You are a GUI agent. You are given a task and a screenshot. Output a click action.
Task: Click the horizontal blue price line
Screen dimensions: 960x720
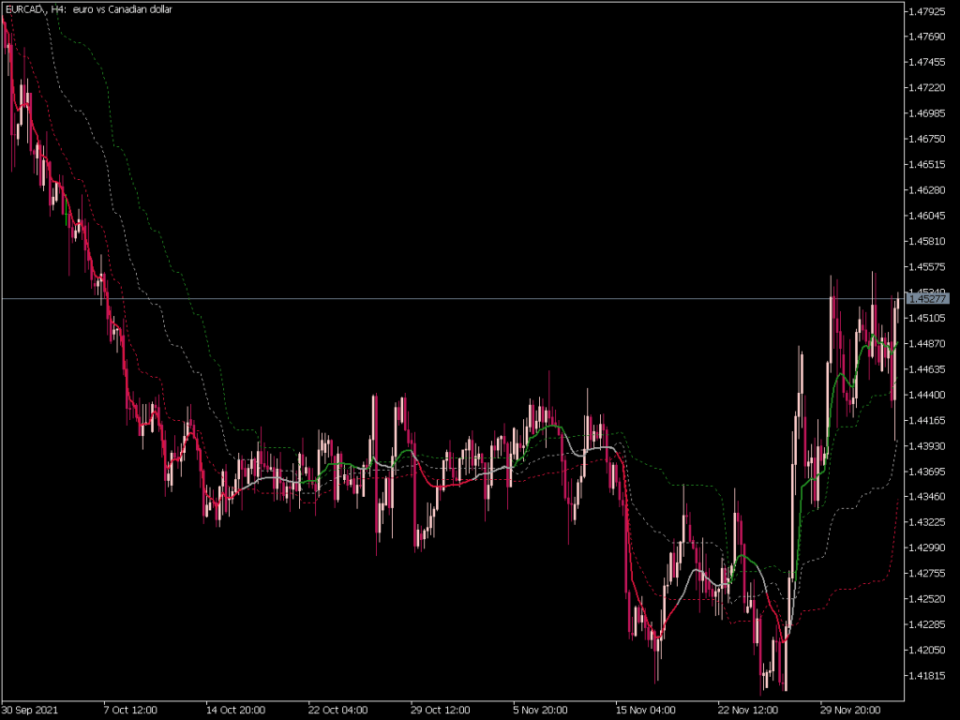click(x=469, y=295)
